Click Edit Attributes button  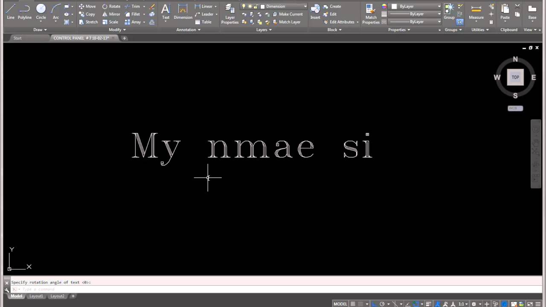pyautogui.click(x=339, y=22)
